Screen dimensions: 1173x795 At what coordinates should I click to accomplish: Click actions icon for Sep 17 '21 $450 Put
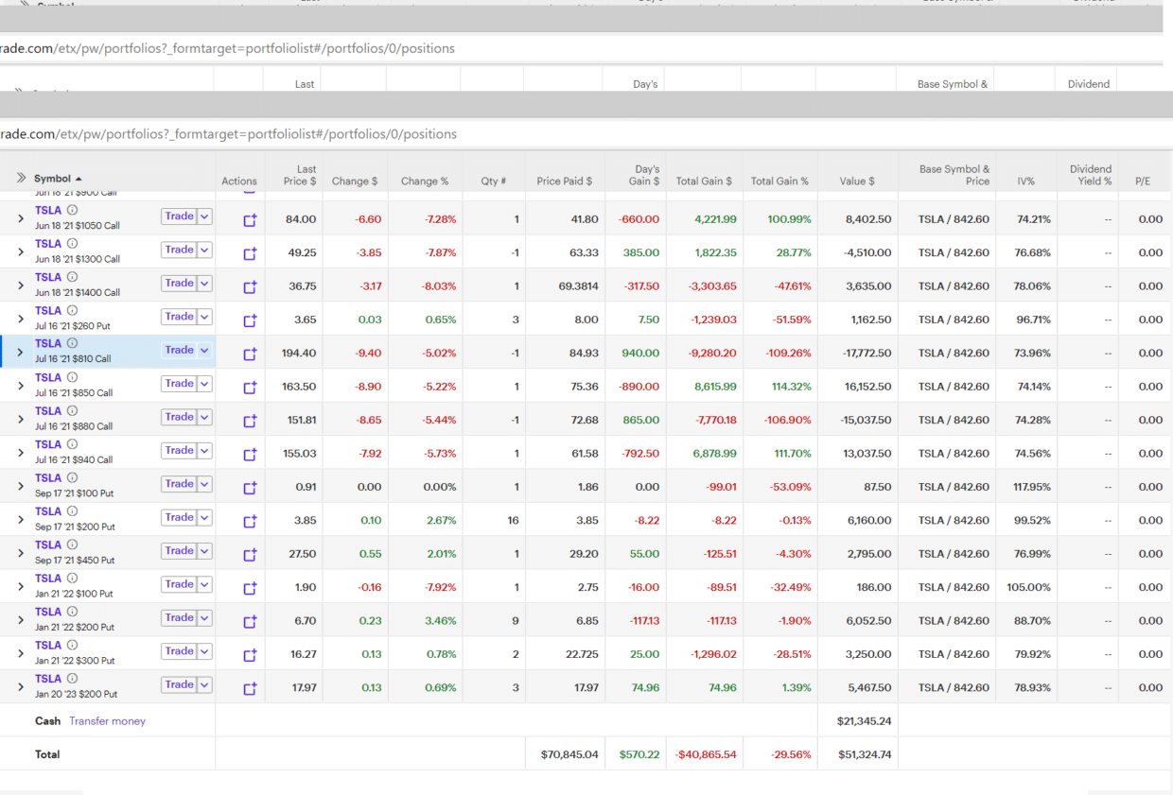[250, 555]
